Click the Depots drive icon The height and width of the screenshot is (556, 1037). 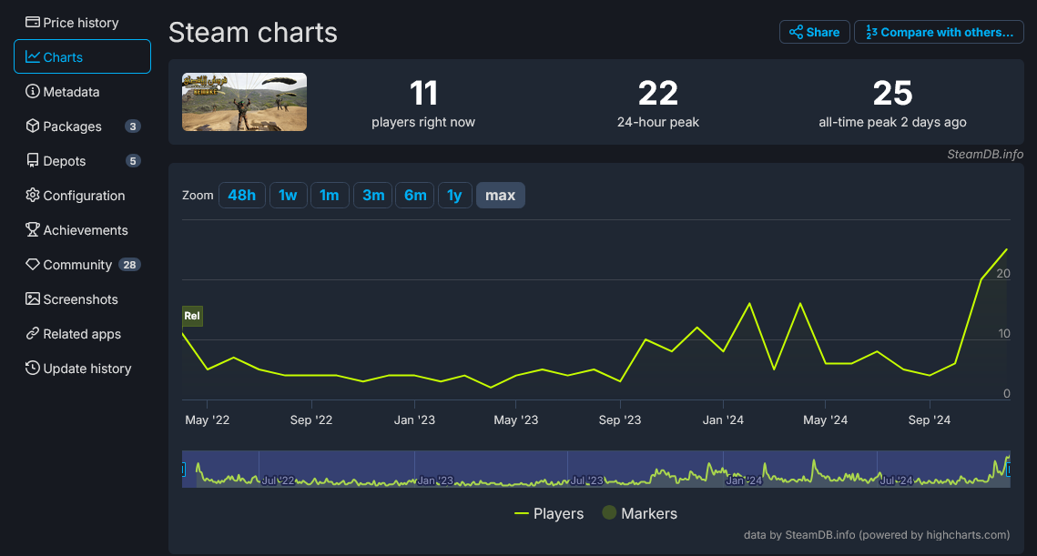[33, 160]
